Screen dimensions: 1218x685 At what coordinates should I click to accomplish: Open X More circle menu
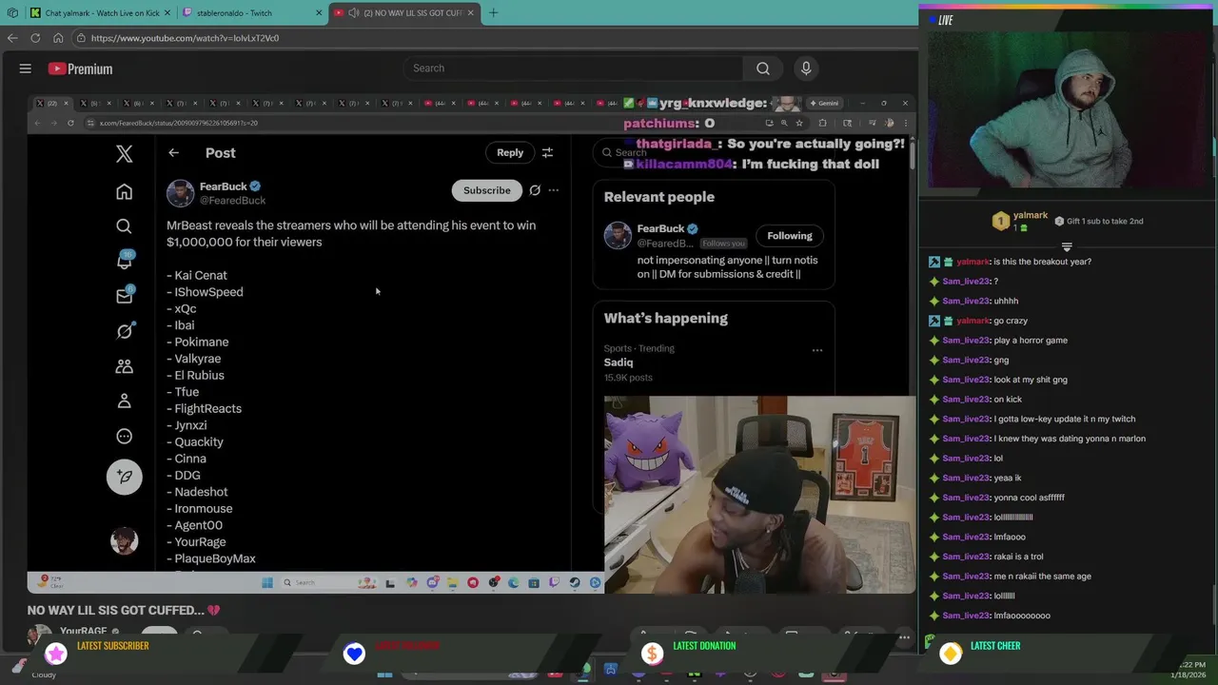(124, 437)
